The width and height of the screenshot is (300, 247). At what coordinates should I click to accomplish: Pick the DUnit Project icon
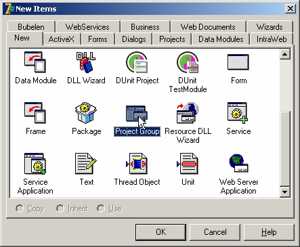coord(137,62)
